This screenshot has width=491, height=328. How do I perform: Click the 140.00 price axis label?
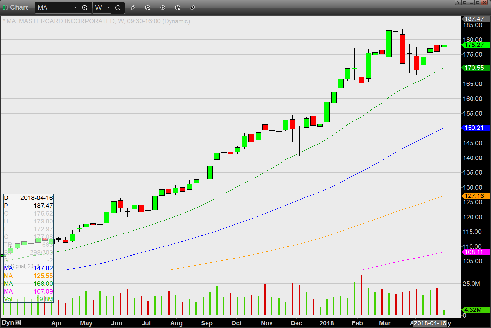pos(473,158)
